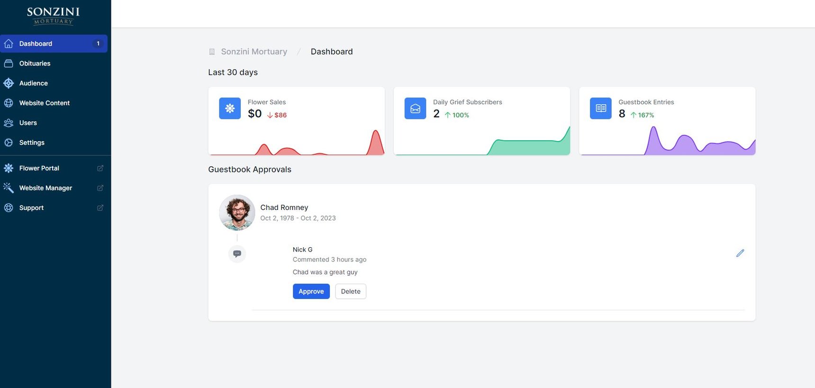Viewport: 815px width, 388px height.
Task: Click Sonzini Mortuary breadcrumb link
Action: pos(254,52)
